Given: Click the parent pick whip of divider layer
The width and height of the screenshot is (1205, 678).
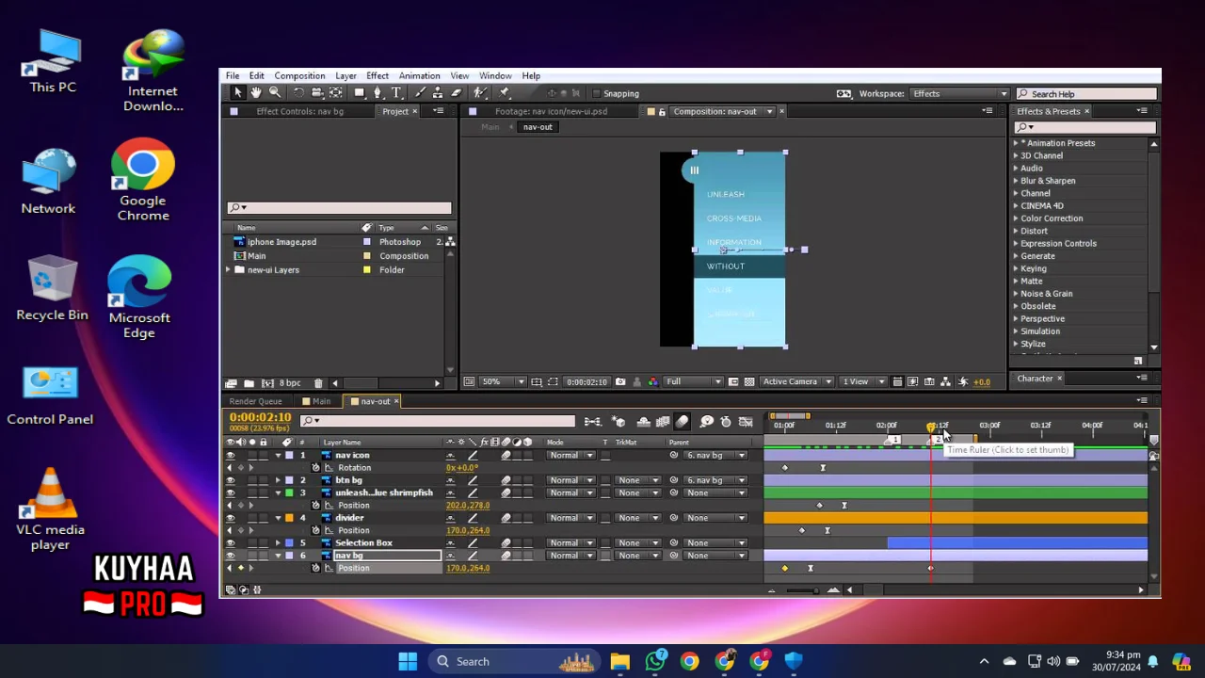Looking at the screenshot, I should coord(673,518).
